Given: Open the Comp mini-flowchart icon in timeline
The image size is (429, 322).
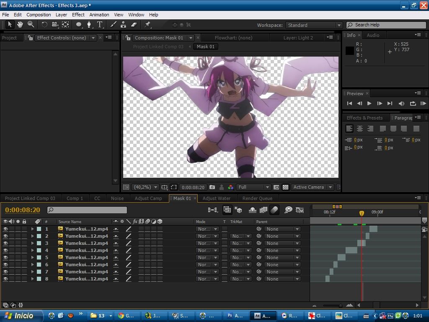Looking at the screenshot, I should 212,210.
